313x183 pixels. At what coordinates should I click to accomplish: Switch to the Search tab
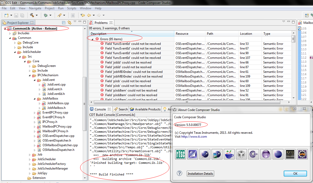click(x=121, y=109)
